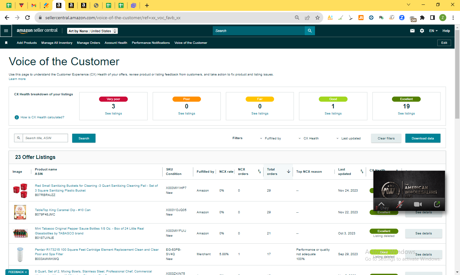
Task: Open the Art by Nana account switcher
Action: [93, 31]
